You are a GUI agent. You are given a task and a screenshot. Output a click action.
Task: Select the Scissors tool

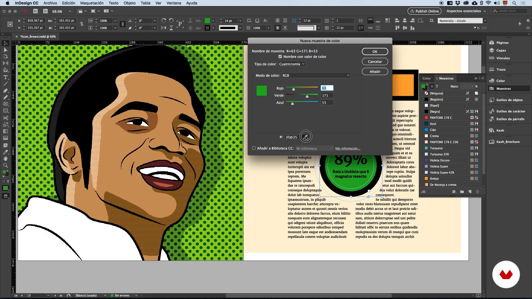pos(5,118)
